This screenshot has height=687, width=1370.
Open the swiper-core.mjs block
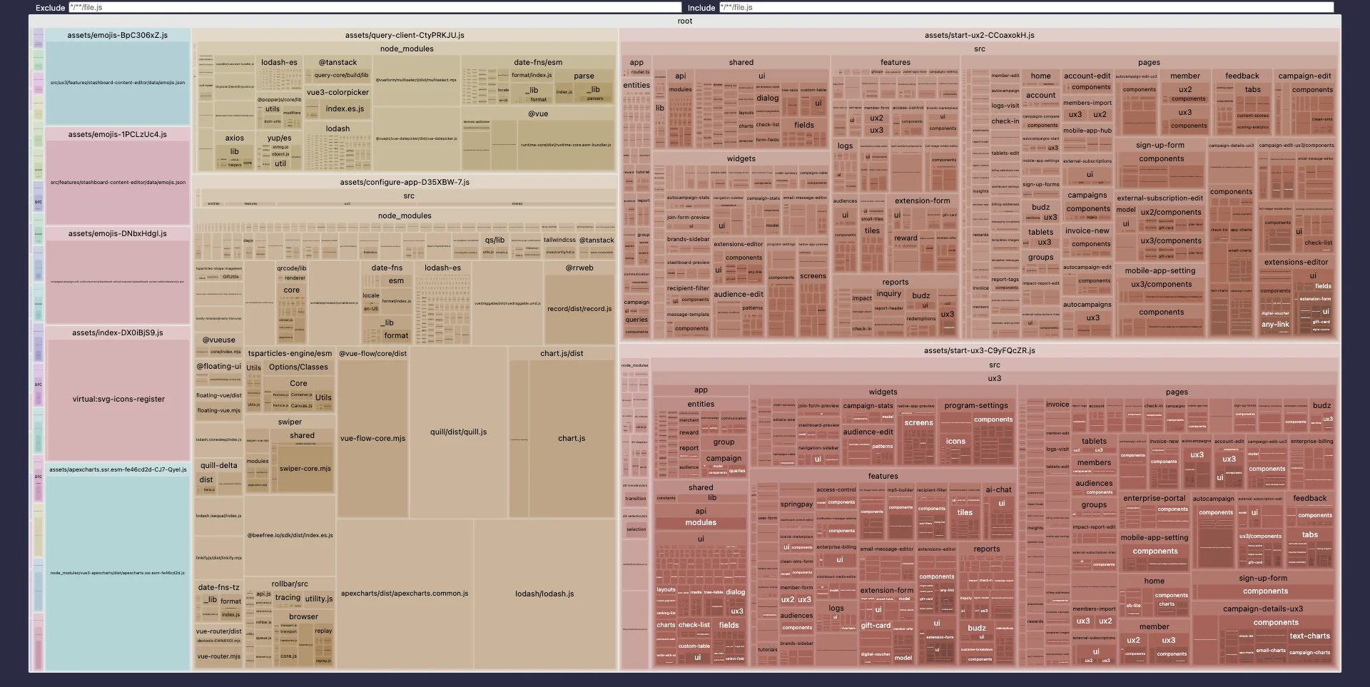[x=305, y=469]
